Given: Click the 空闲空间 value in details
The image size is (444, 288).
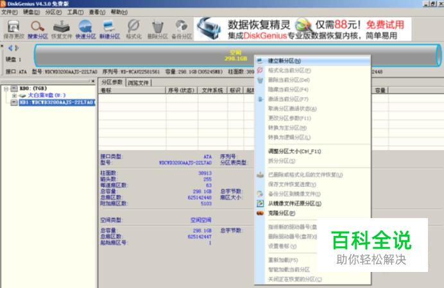Looking at the screenshot, I should pos(201,220).
